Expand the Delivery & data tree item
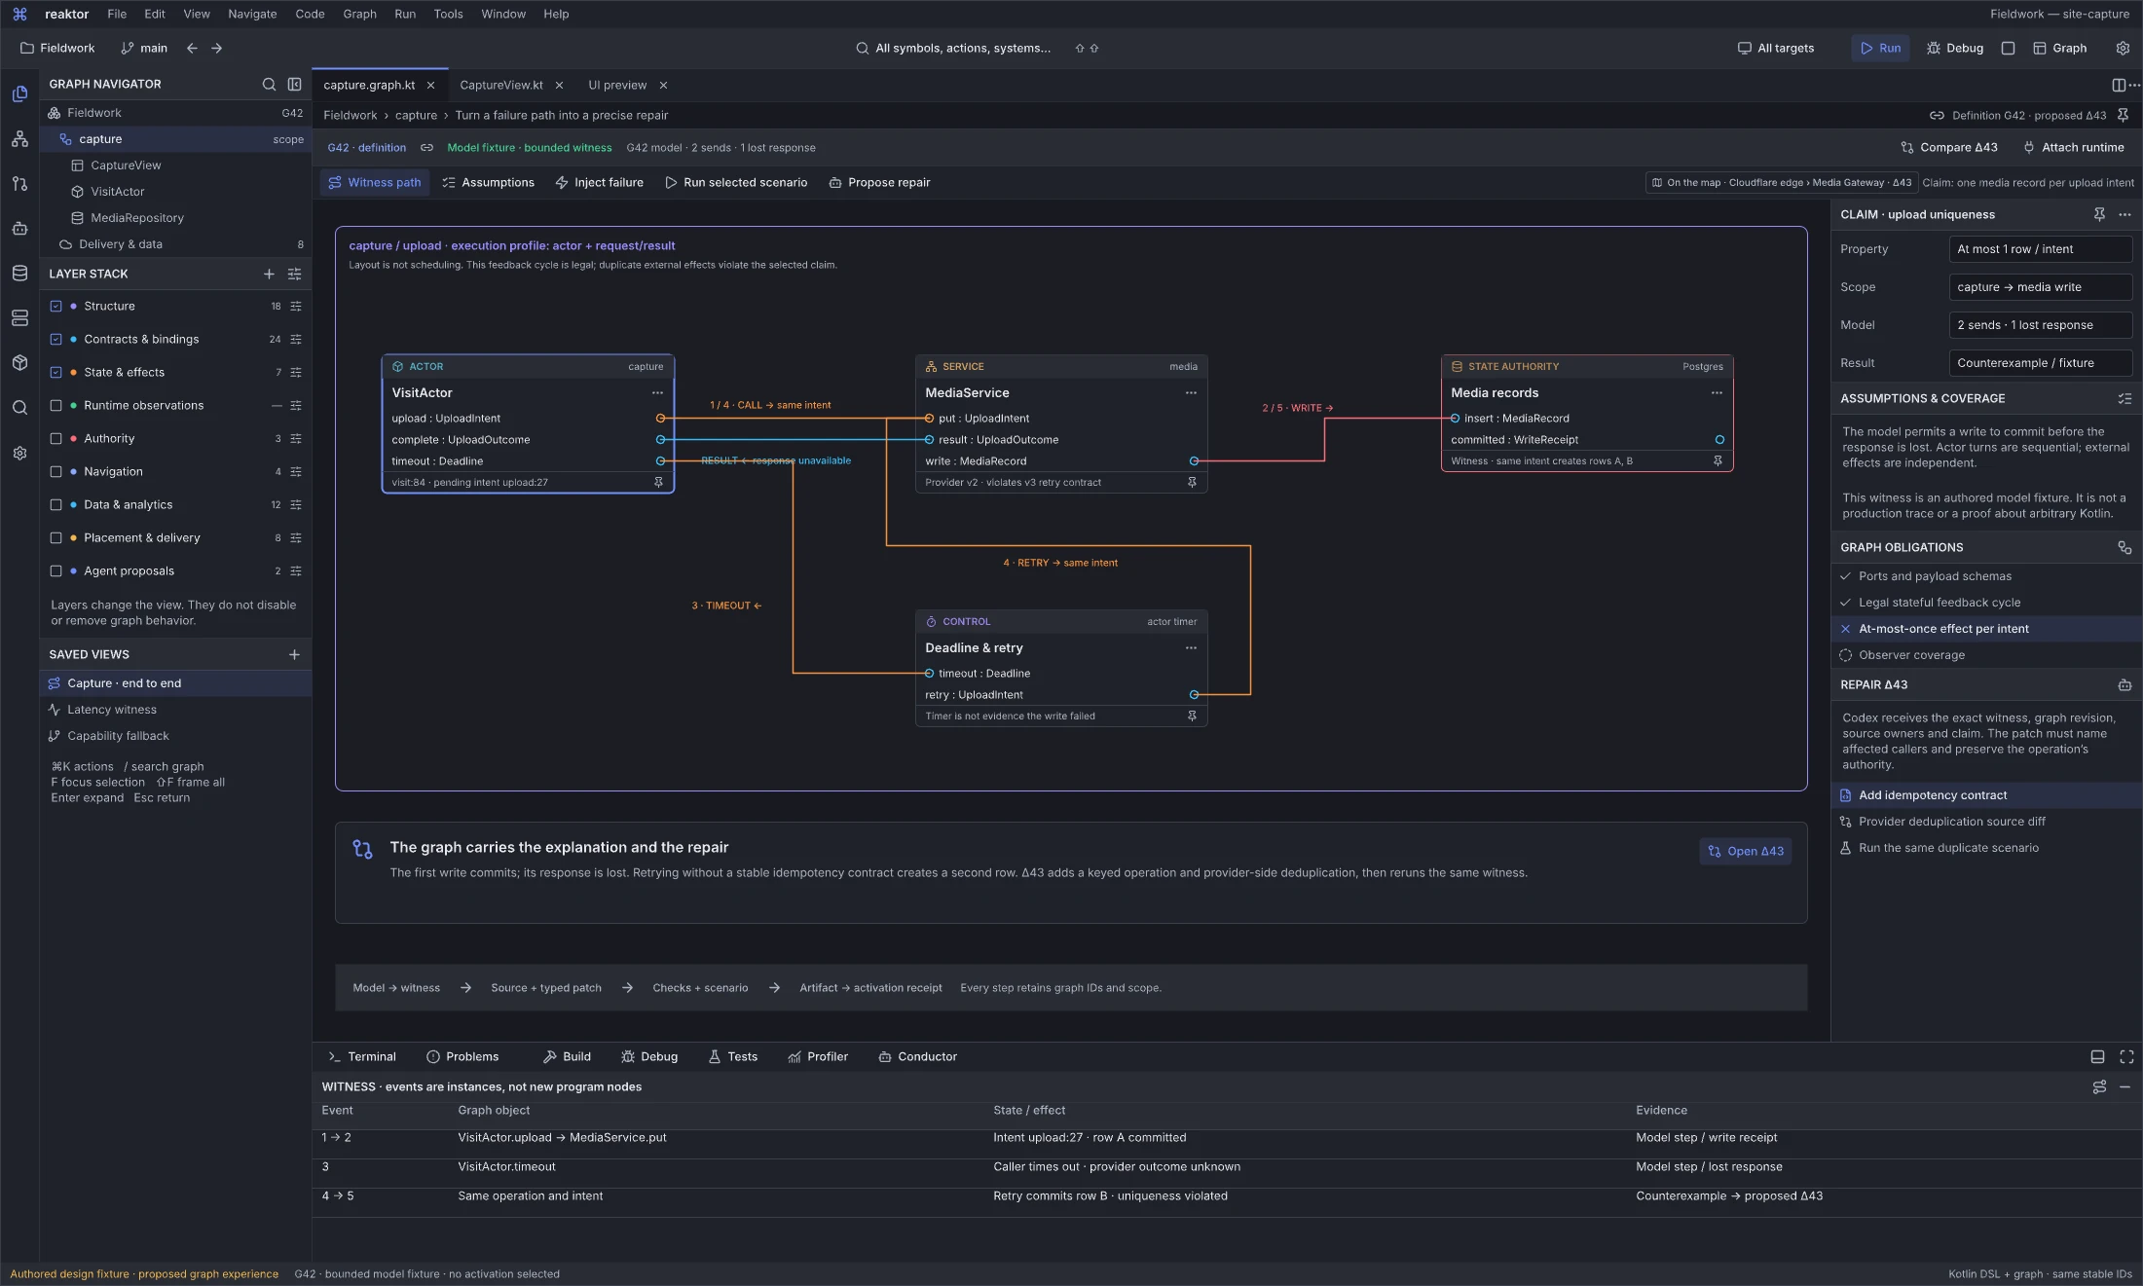This screenshot has width=2143, height=1286. tap(175, 244)
